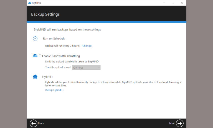Click the 'Throttle upload speed:' label

[x=58, y=67]
